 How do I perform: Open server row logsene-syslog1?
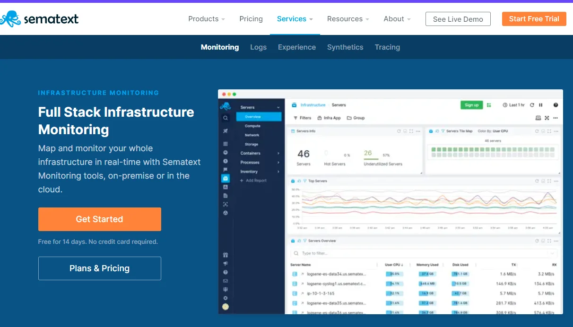coord(336,284)
